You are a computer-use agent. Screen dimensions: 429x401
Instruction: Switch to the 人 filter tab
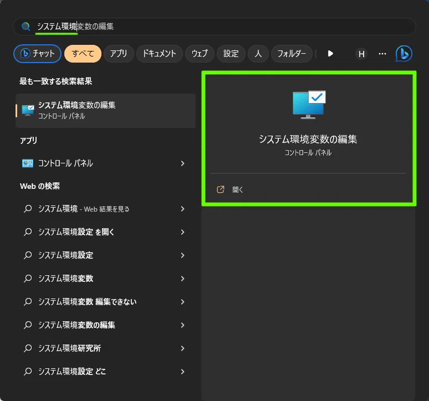(x=258, y=54)
